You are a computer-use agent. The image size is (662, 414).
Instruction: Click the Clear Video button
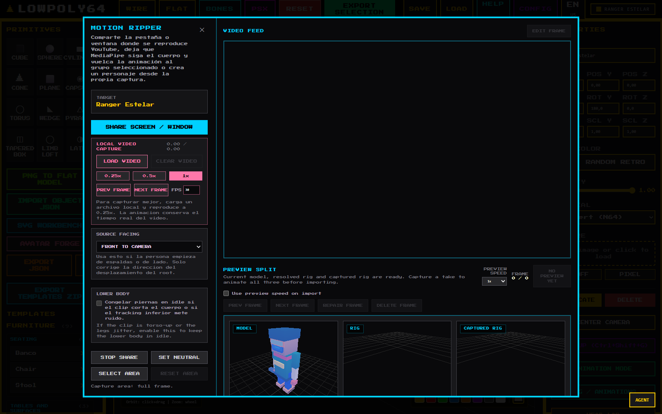point(176,161)
